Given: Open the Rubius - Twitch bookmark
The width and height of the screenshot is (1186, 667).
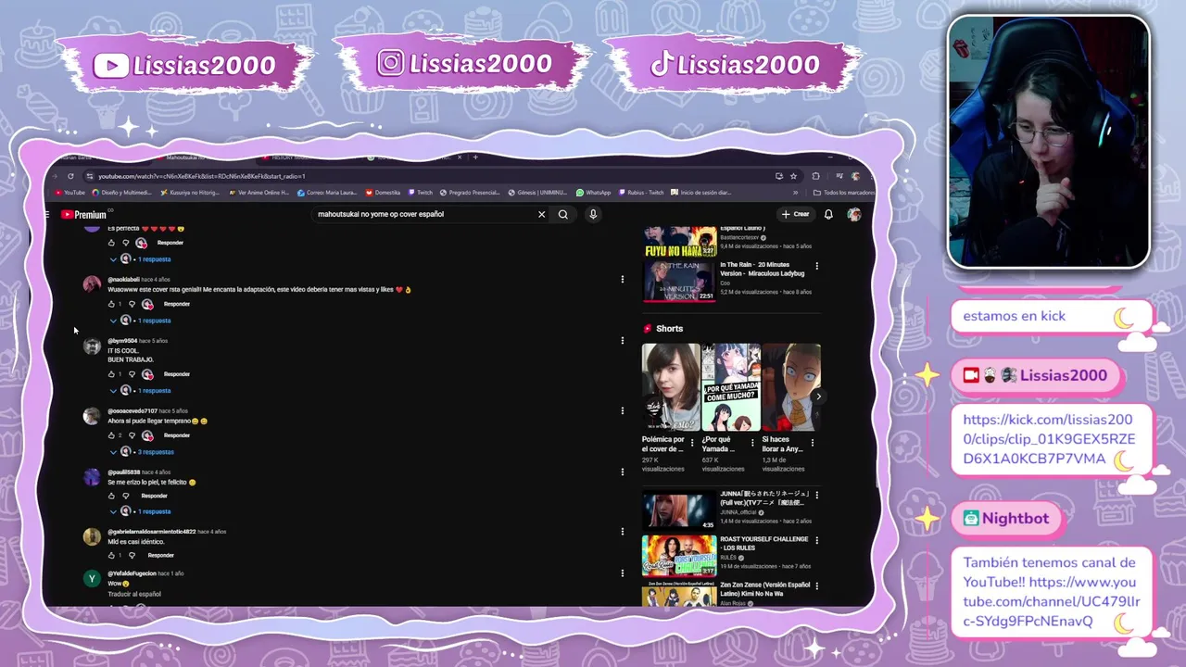Looking at the screenshot, I should [x=641, y=193].
